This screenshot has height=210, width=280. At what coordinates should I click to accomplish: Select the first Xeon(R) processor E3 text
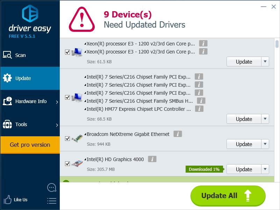coord(141,44)
